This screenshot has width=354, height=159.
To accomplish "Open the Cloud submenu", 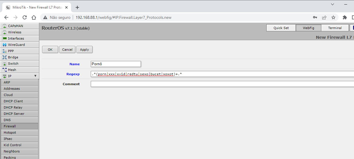I will [19, 95].
